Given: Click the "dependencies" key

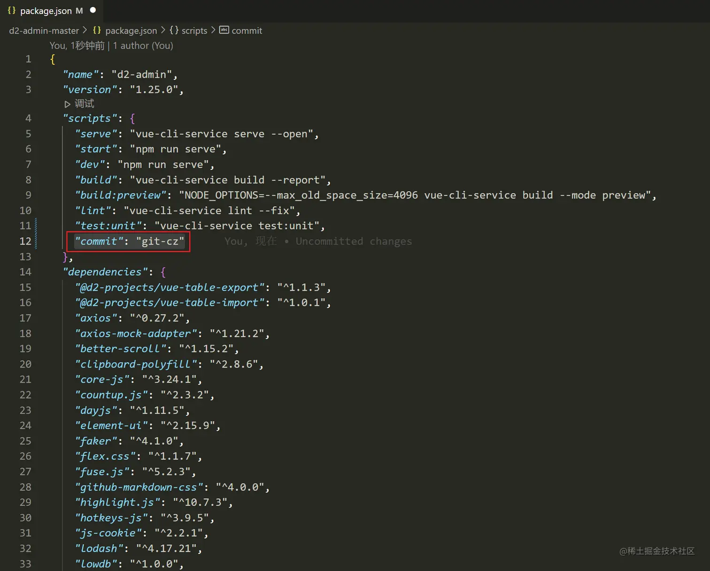Looking at the screenshot, I should pyautogui.click(x=105, y=272).
